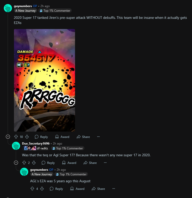Open Due_Secretary1696's avatar icon
Screen dimensions: 192x198
pos(16,146)
